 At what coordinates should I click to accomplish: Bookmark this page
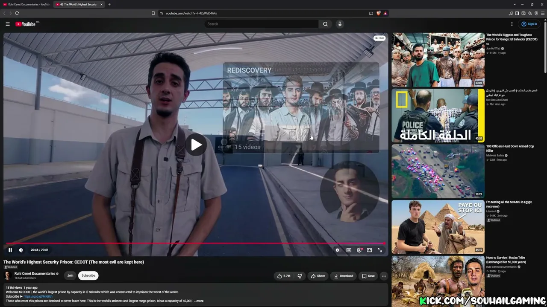153,13
